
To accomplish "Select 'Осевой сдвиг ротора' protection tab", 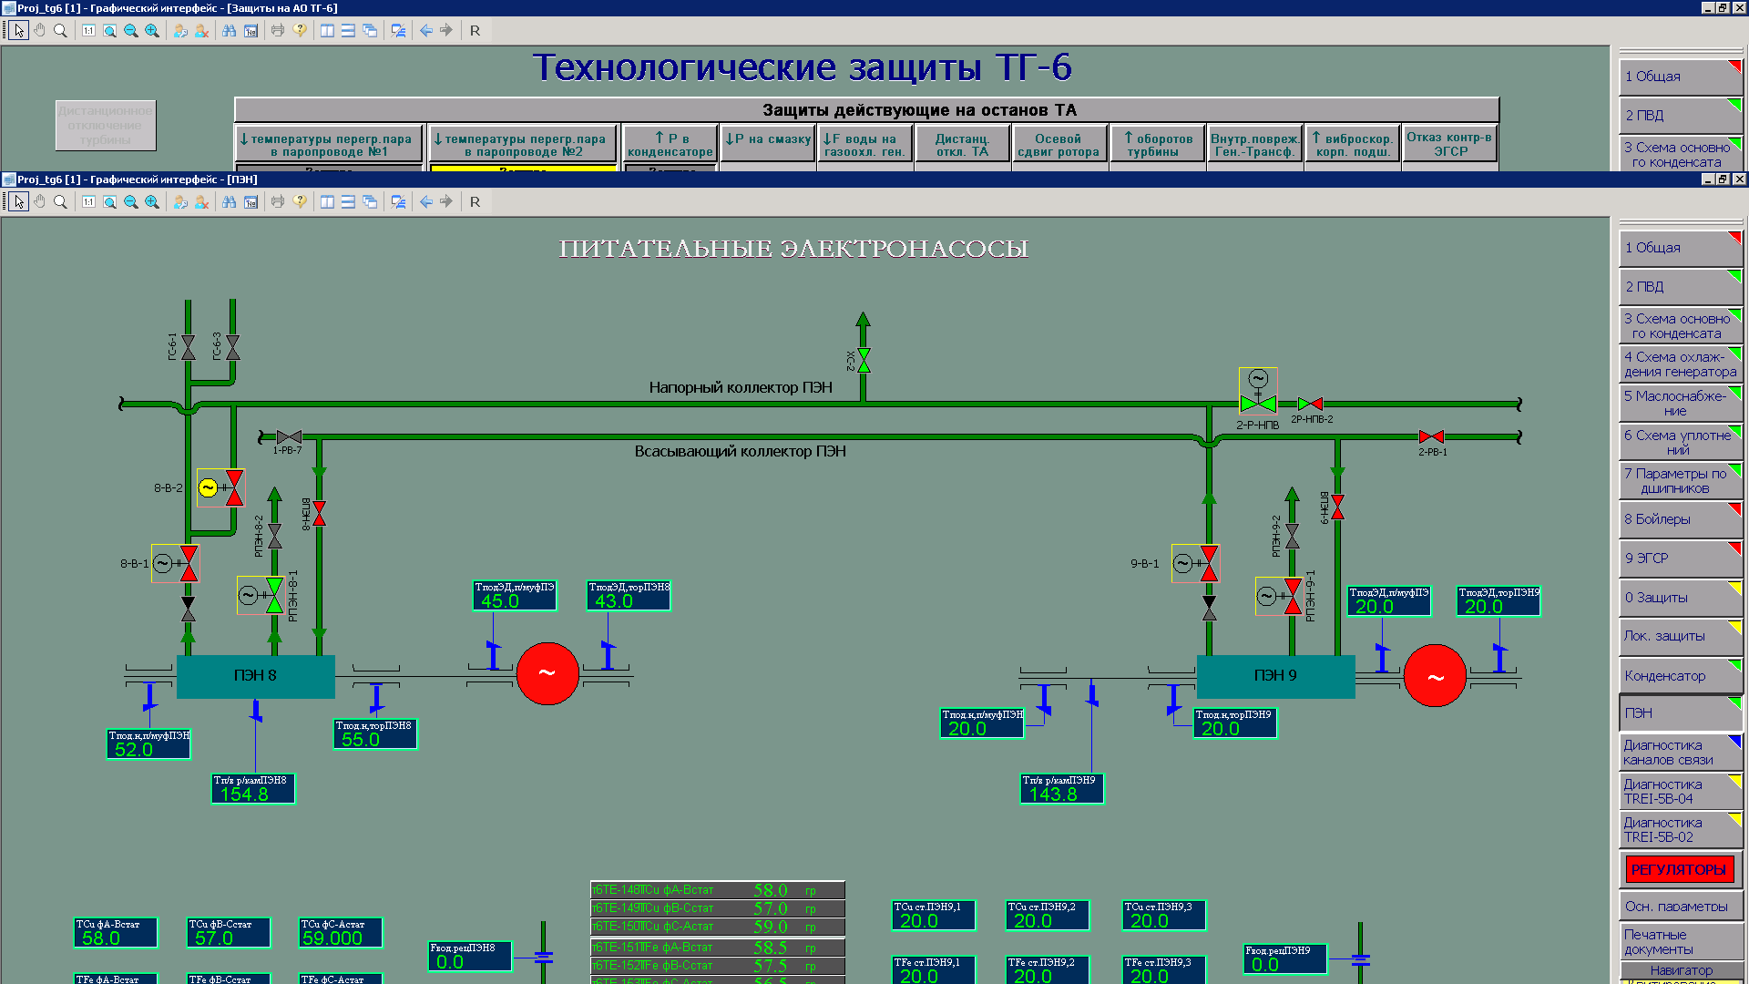I will tap(1059, 144).
